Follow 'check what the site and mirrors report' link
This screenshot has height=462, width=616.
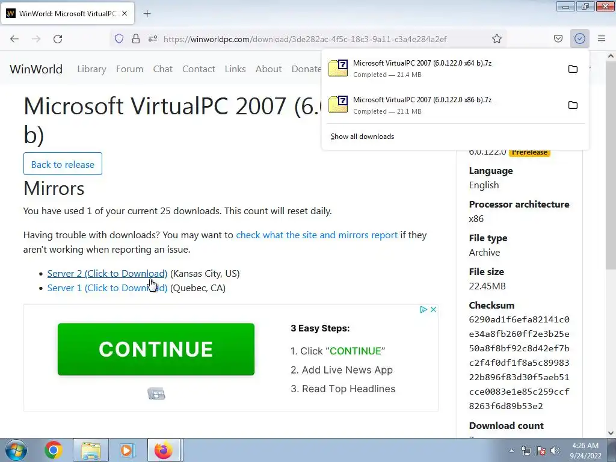coord(316,235)
